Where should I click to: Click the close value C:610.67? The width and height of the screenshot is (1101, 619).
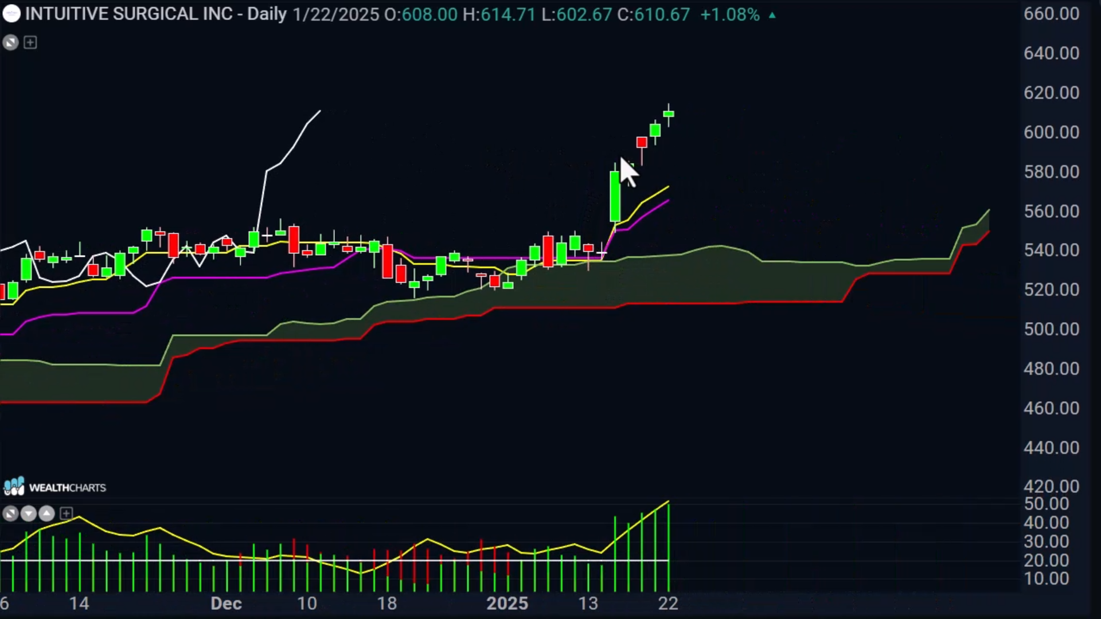click(x=654, y=14)
